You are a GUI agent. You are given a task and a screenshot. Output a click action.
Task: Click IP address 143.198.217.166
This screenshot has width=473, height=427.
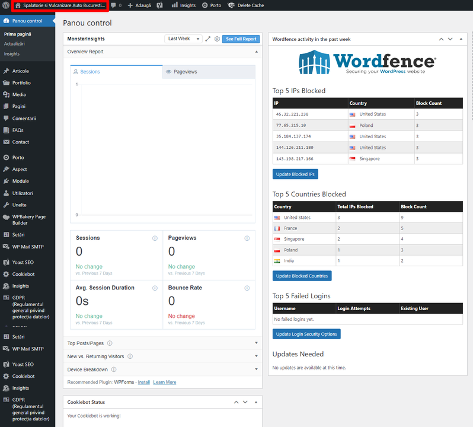click(295, 159)
